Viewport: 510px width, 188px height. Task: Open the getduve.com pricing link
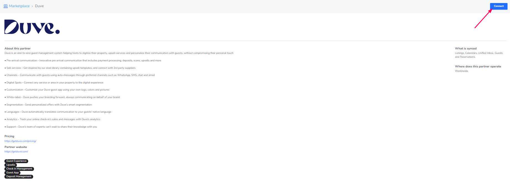point(20,141)
